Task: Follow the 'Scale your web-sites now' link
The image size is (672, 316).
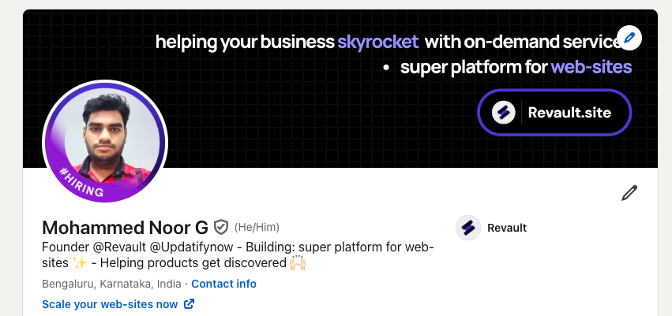Action: click(110, 304)
